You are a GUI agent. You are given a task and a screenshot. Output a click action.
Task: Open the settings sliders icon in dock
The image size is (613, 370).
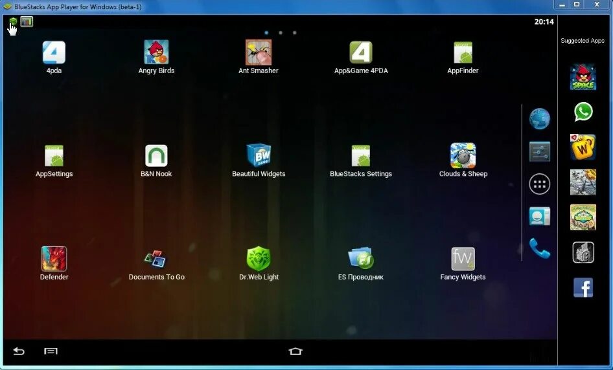(540, 151)
